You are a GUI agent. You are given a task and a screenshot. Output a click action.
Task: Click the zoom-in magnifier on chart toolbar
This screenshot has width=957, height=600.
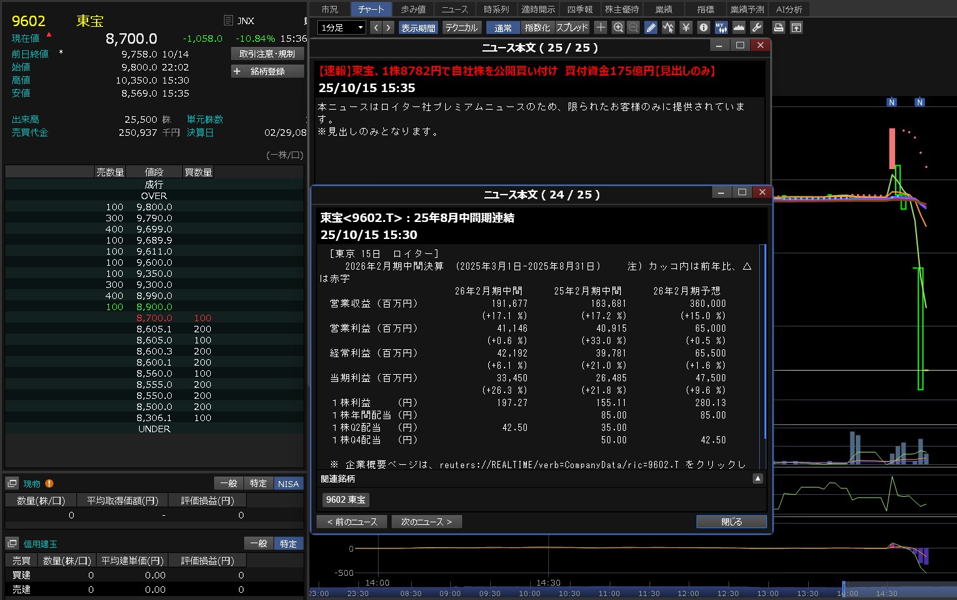(x=618, y=27)
